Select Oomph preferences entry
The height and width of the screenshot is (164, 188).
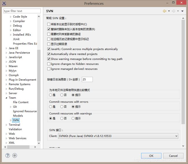14,75
